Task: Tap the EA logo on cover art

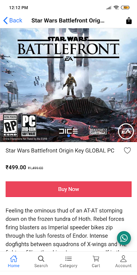Action: coord(126,131)
